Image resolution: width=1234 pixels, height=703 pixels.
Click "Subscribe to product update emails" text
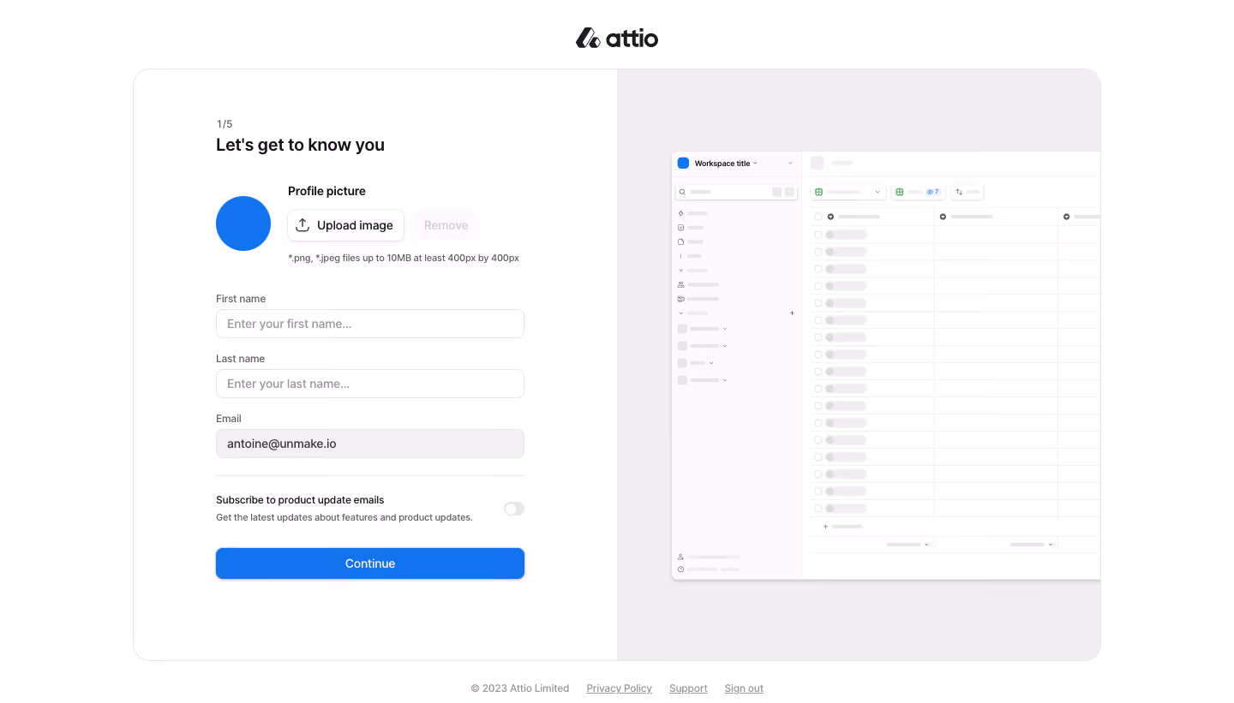300,500
